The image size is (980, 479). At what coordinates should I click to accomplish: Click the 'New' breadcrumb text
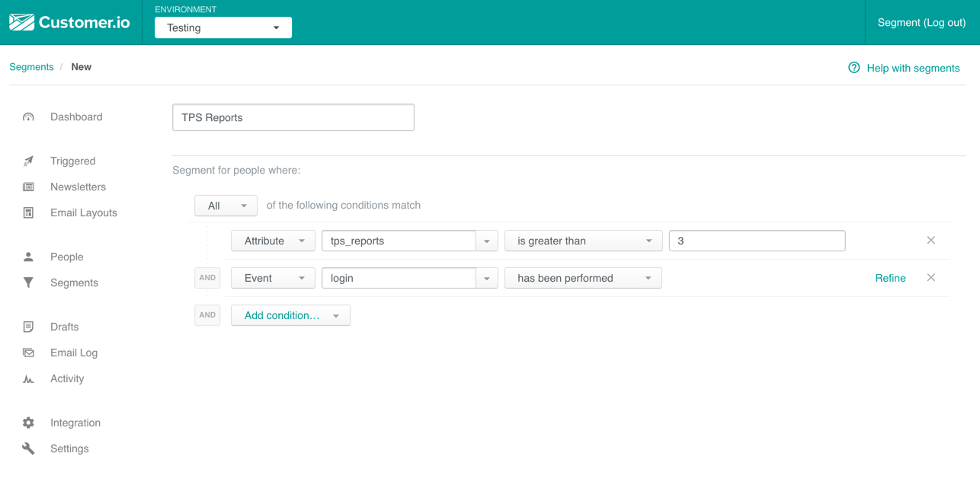[82, 67]
